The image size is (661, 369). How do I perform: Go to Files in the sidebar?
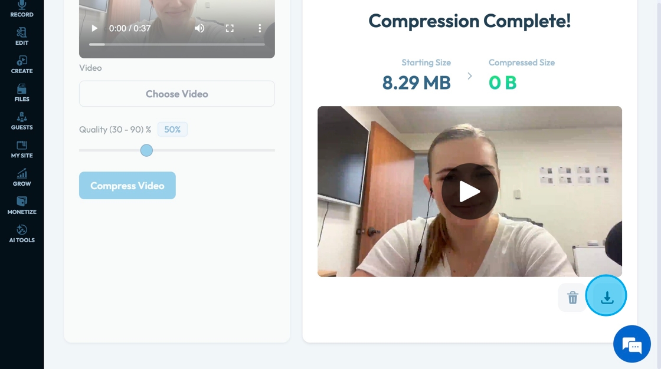21,93
